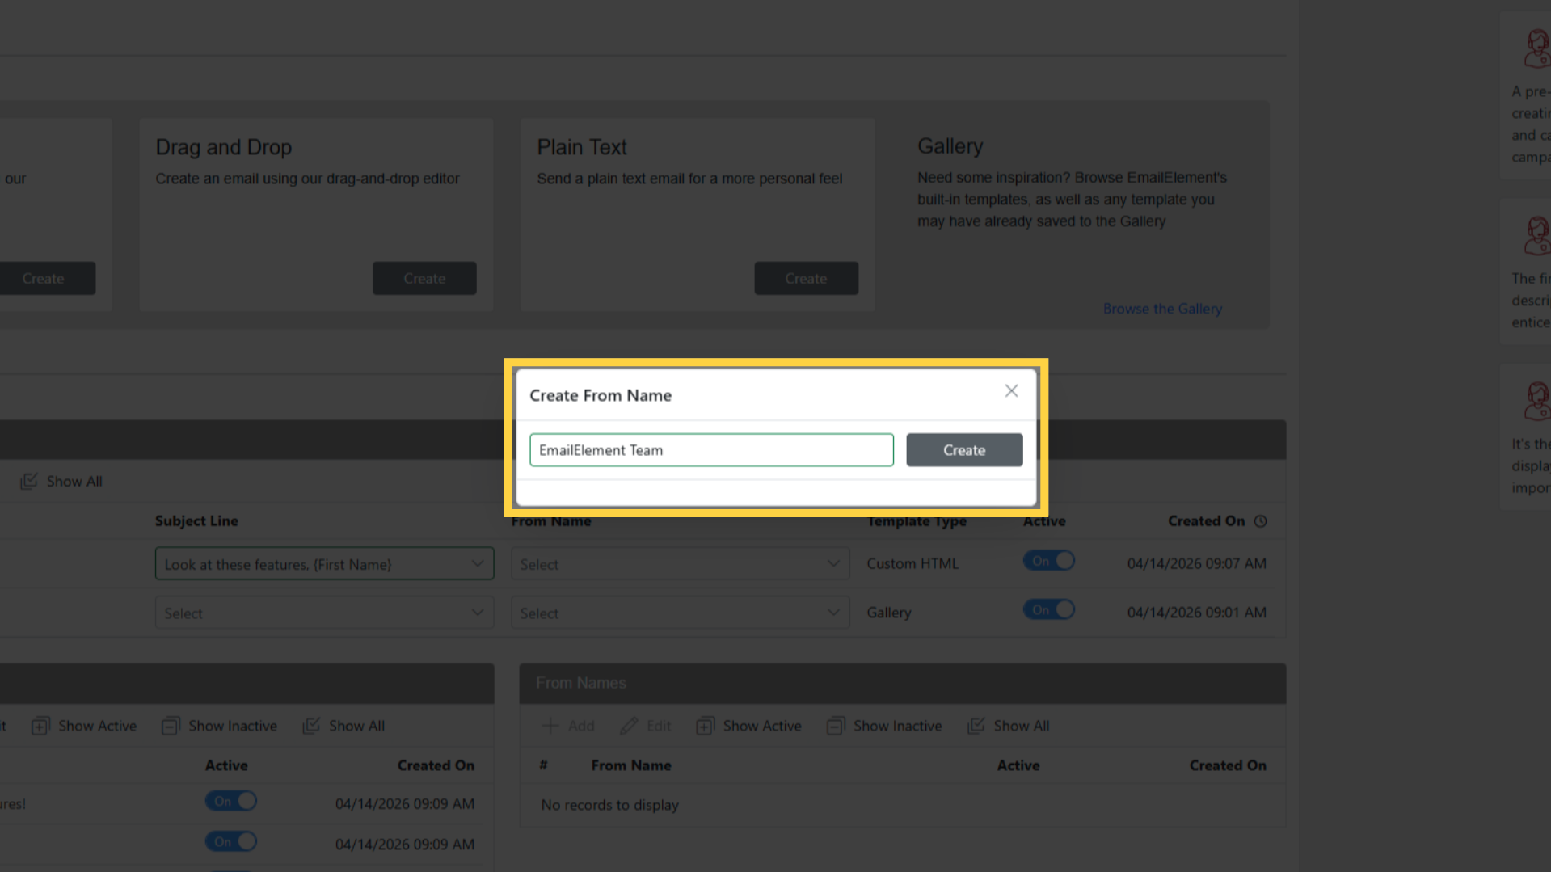Click the 'Custom HTML' template type cell
Screen dimensions: 1551x872
[912, 564]
